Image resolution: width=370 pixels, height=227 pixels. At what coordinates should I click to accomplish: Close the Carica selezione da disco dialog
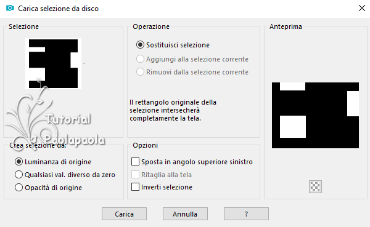tap(362, 8)
